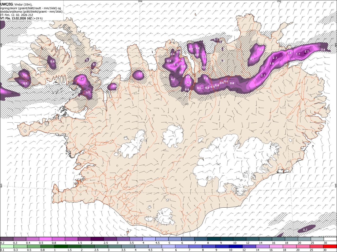This screenshot has width=337, height=252.
Task: Click the "IT: Fim. 12. 02. 2026 21Z" line
Action: pos(17,15)
